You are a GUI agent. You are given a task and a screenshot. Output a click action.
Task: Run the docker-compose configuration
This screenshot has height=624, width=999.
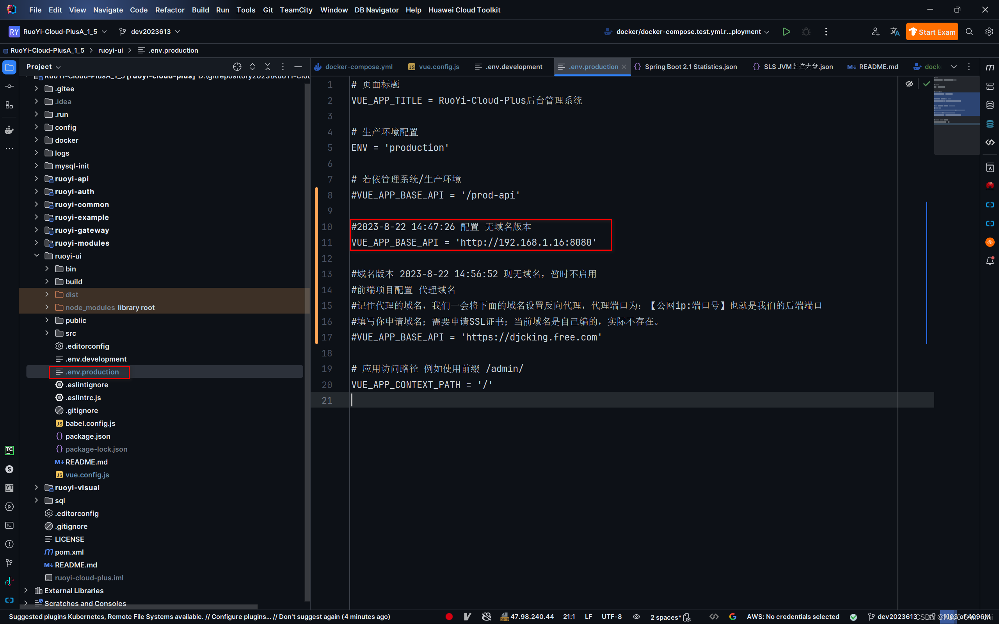pos(786,32)
